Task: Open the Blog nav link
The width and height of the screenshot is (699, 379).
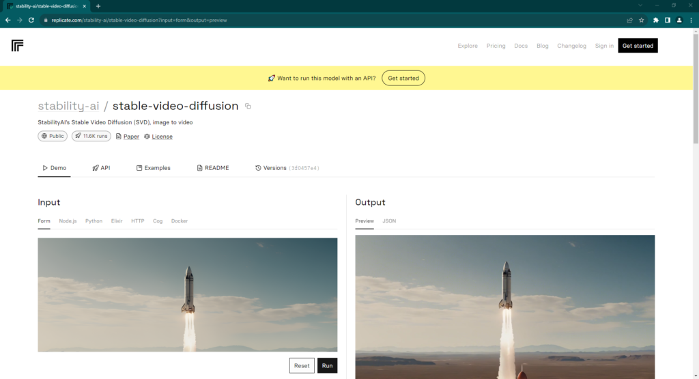Action: 543,46
